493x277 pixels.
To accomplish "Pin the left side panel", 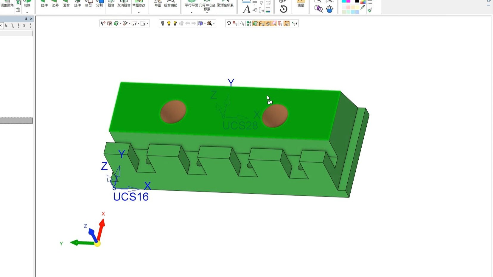I will tap(26, 19).
